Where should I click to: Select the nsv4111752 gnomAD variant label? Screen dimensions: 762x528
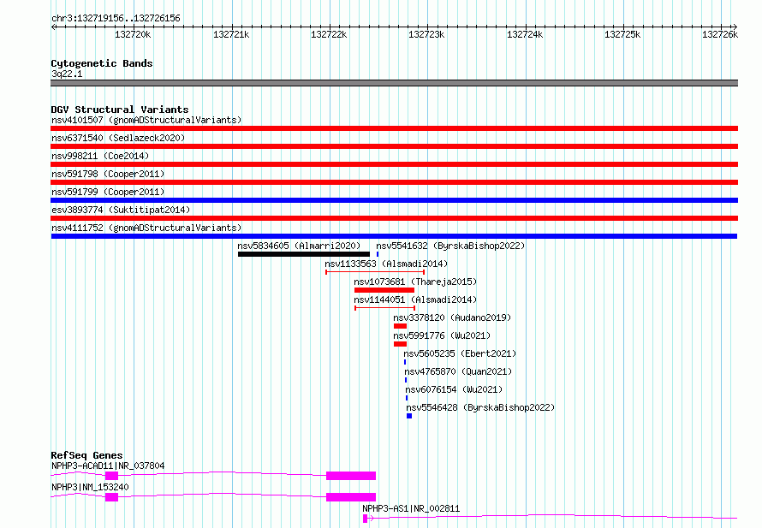pos(146,228)
